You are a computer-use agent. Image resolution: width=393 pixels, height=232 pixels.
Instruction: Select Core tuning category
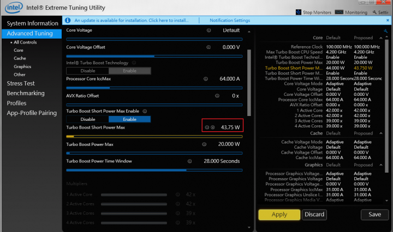(x=19, y=50)
